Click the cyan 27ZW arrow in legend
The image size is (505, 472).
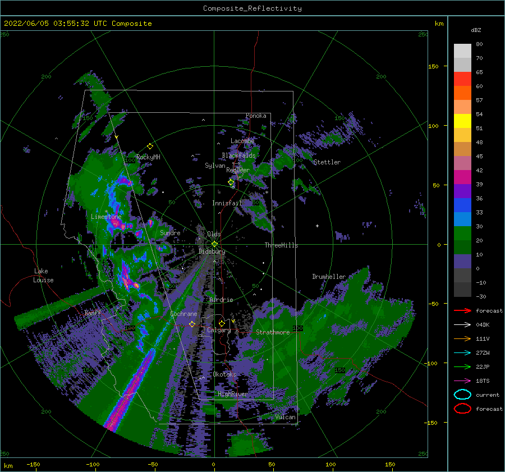pos(462,353)
